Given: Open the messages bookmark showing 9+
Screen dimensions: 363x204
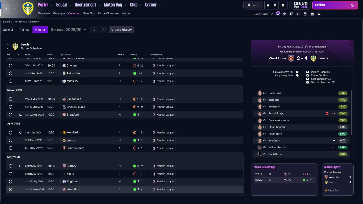Looking at the screenshot, I should [278, 14].
